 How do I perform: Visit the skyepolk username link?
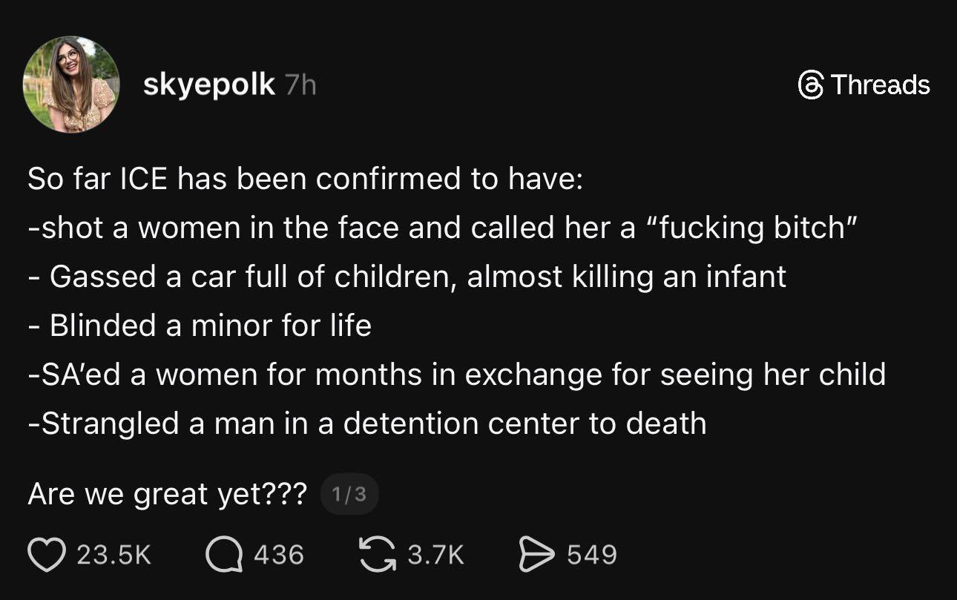(x=208, y=85)
